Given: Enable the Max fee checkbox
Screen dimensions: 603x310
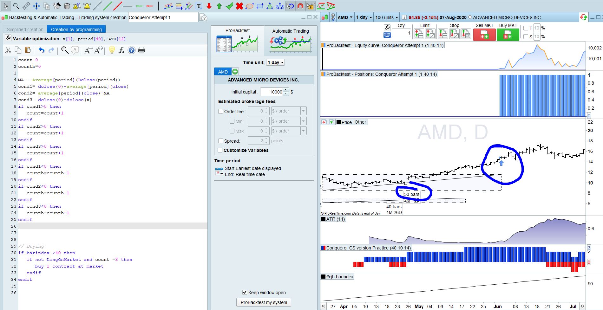Looking at the screenshot, I should point(232,131).
